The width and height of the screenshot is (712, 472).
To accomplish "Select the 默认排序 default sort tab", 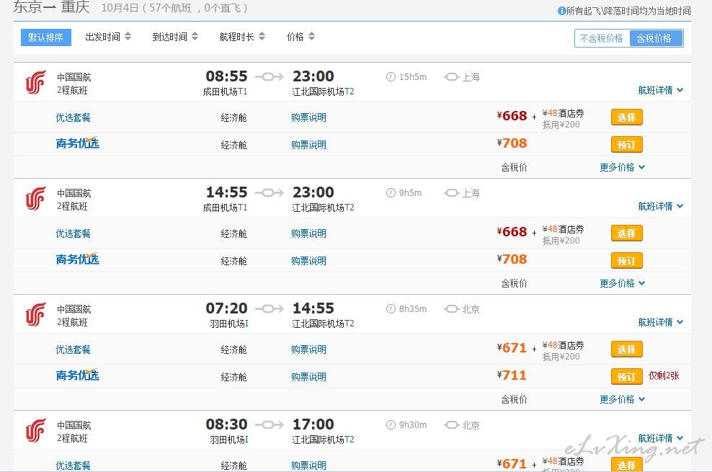I will point(46,37).
